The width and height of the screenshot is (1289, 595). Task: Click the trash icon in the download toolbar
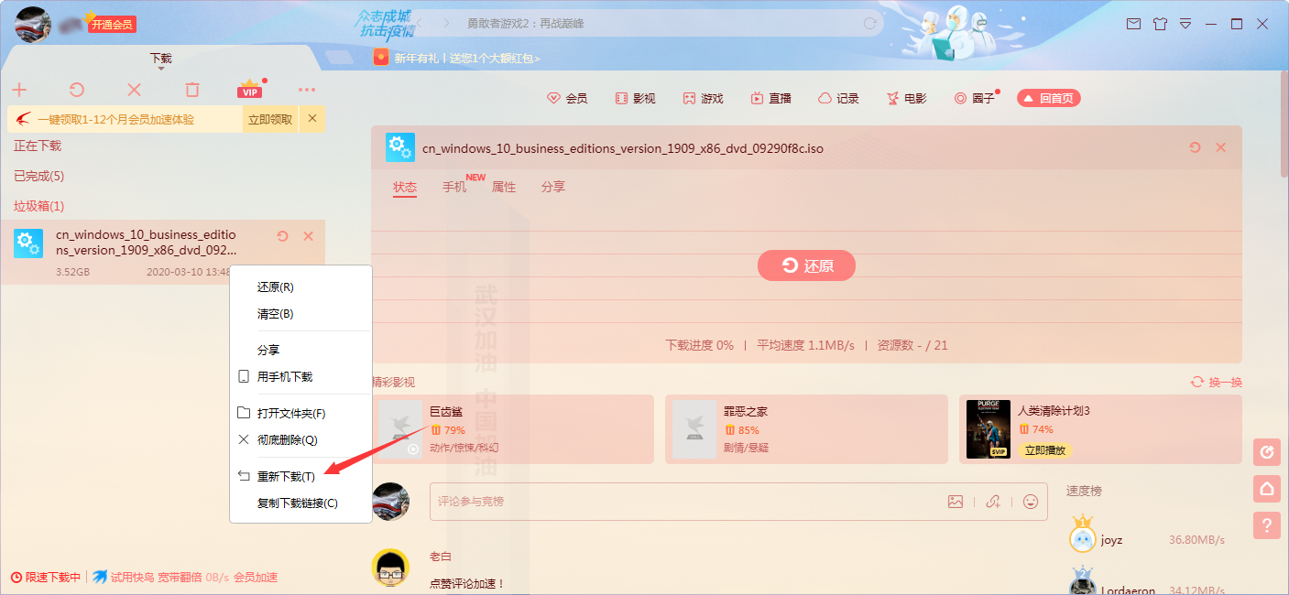[191, 89]
